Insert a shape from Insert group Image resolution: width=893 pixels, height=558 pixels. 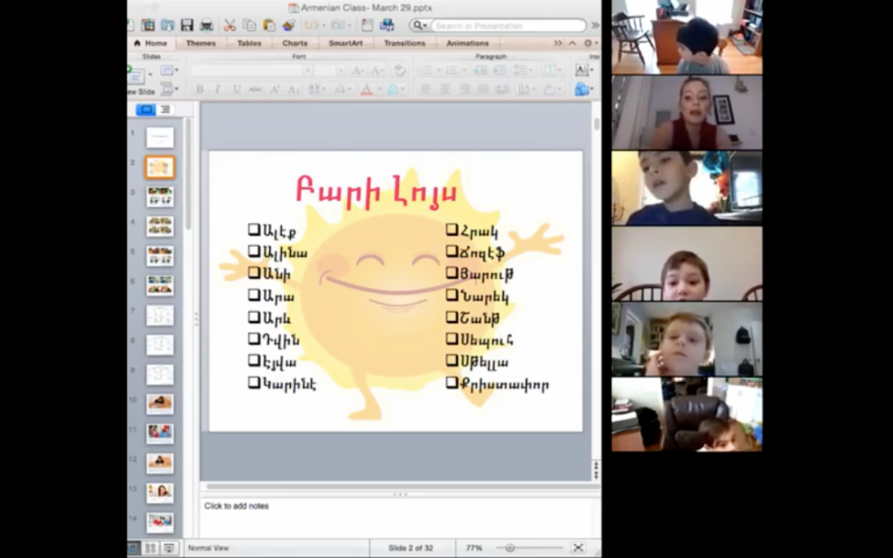[x=581, y=89]
